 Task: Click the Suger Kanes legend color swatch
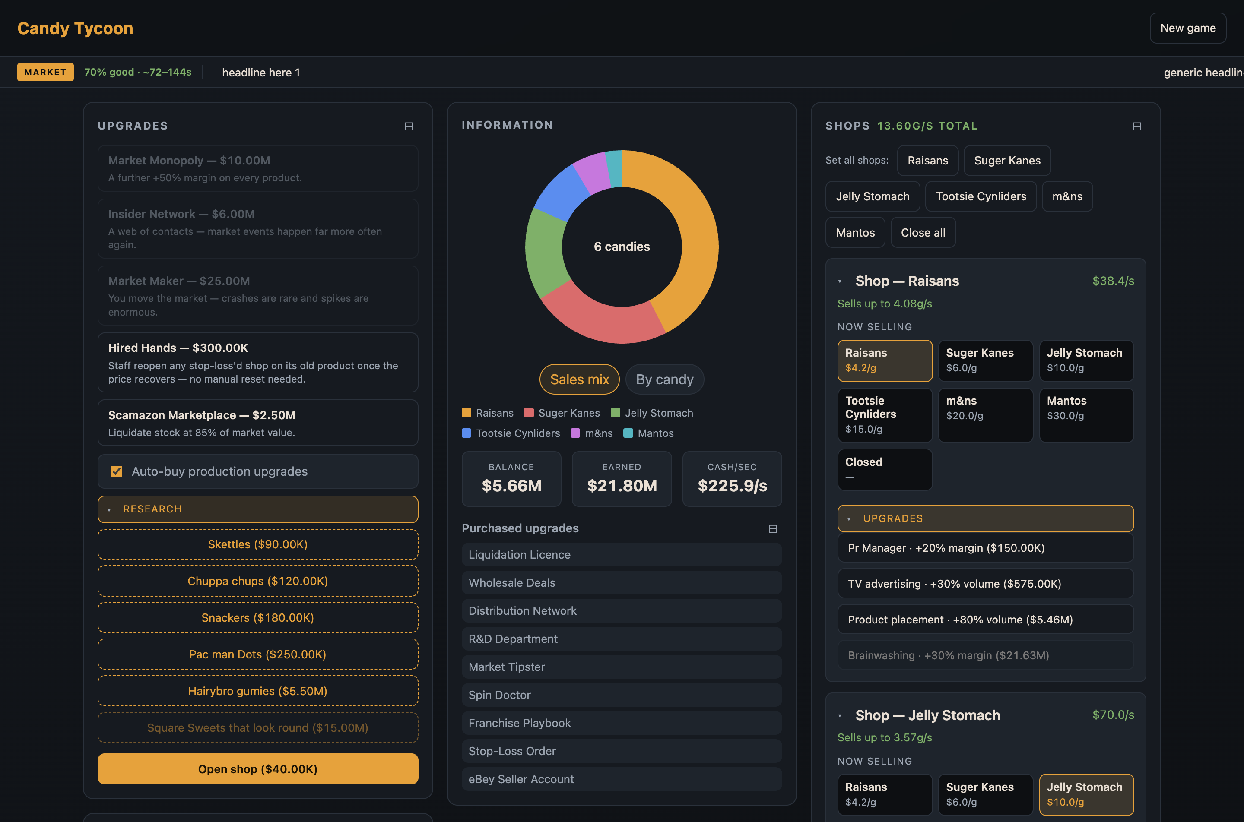529,413
